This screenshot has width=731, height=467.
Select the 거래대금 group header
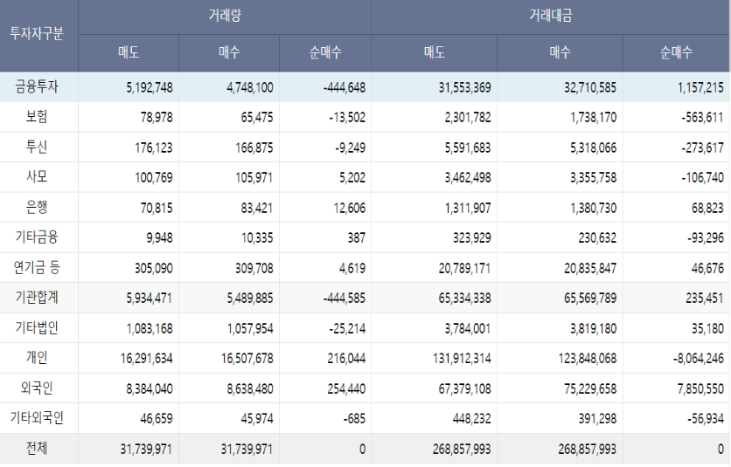tap(551, 17)
